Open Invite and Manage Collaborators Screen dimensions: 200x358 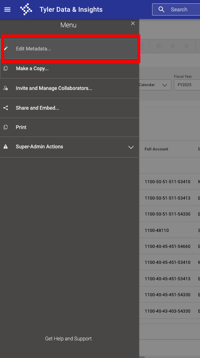[x=69, y=88]
